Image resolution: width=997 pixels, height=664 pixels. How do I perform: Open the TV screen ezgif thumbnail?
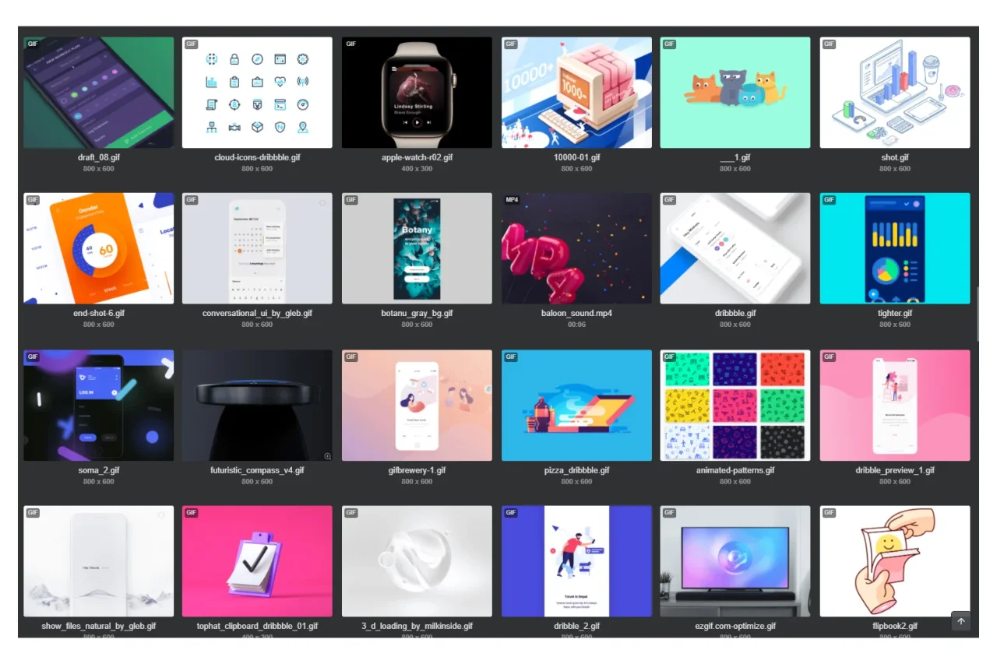point(735,561)
